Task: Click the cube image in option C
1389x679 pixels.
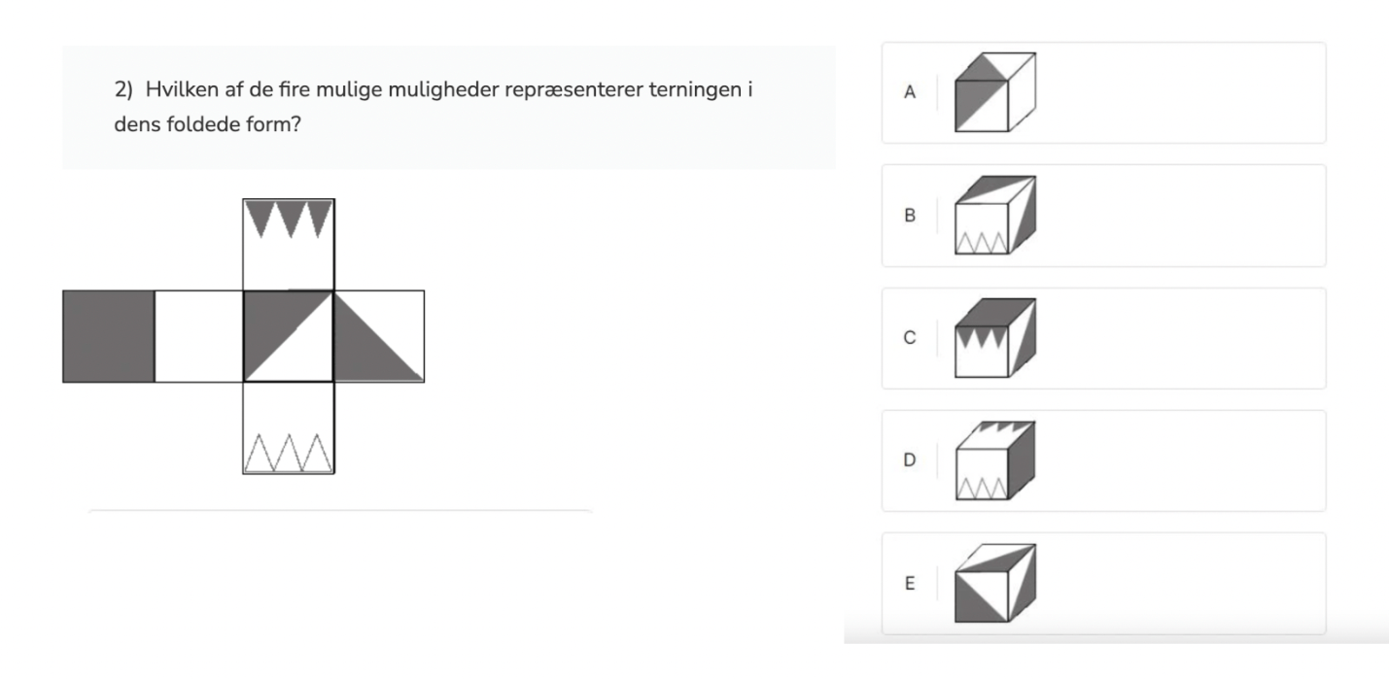Action: pyautogui.click(x=995, y=338)
